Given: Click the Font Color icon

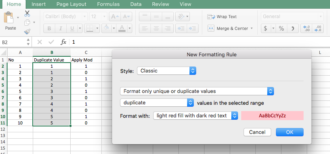Looking at the screenshot, I should click(x=122, y=28).
